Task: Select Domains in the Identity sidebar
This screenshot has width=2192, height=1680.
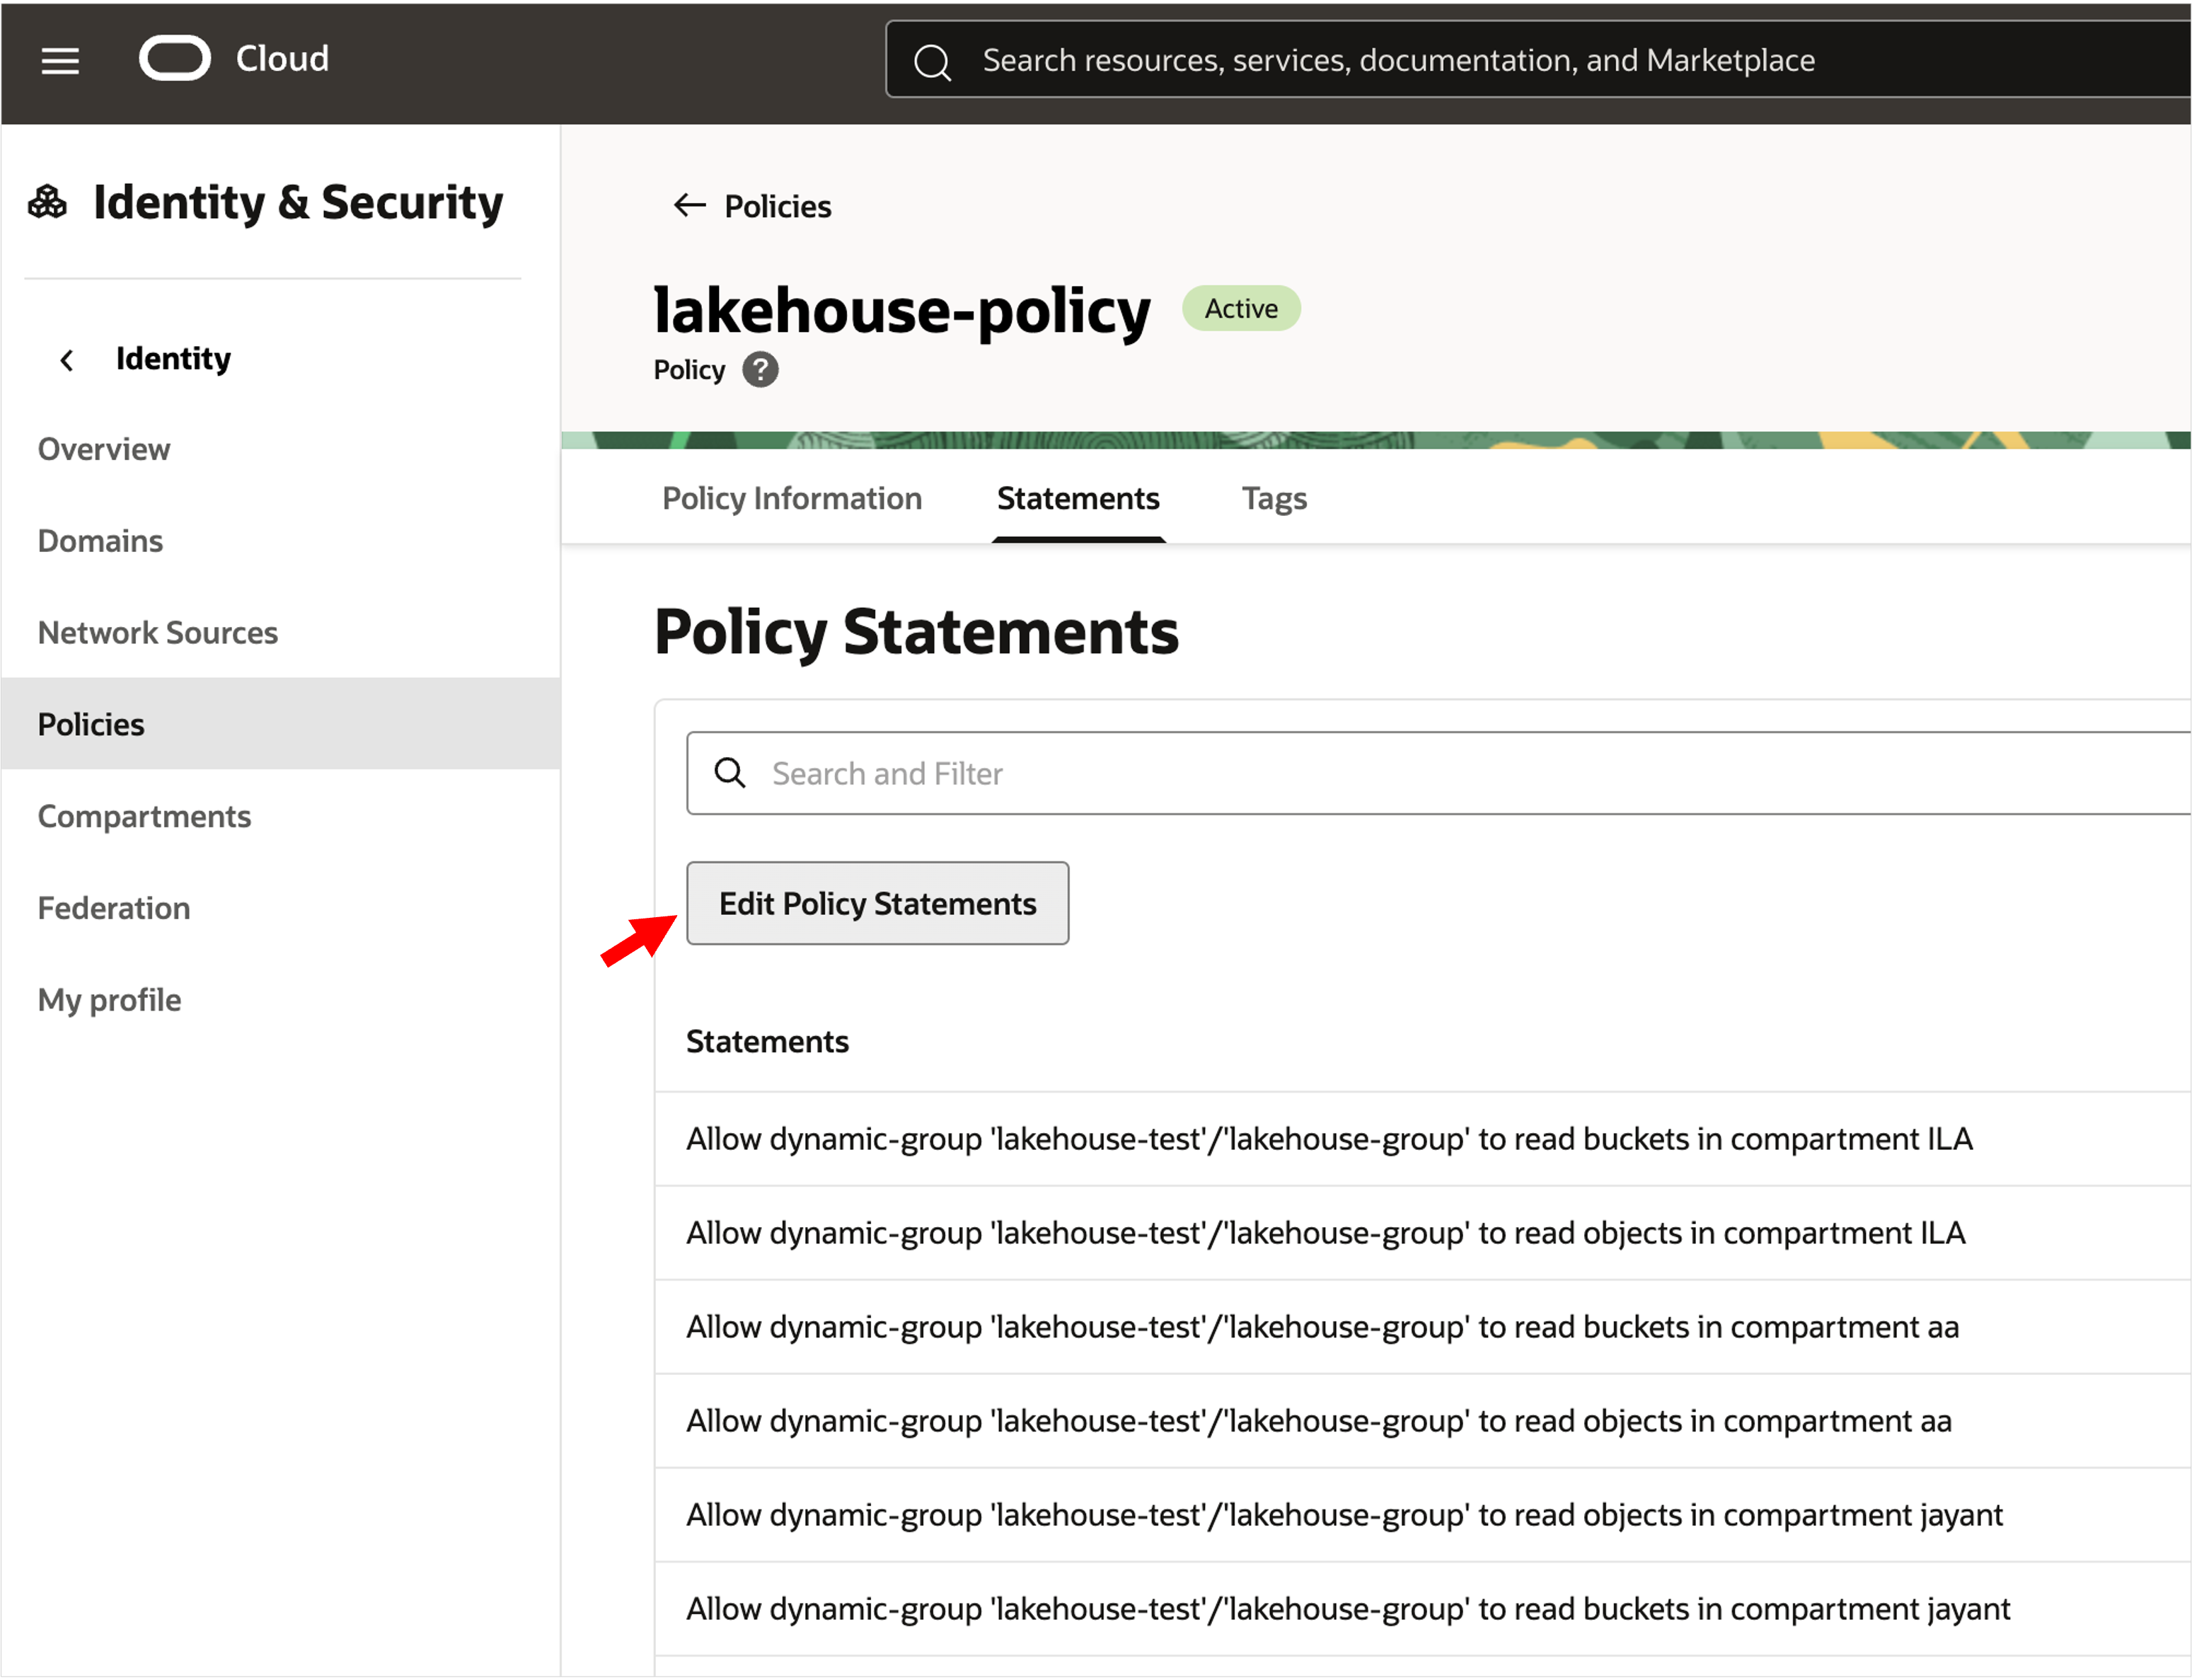Action: (99, 540)
